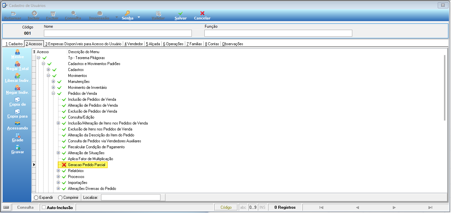Click the Liberar Indiv. sidebar icon
Screen dimensions: 451x213
[x=17, y=76]
